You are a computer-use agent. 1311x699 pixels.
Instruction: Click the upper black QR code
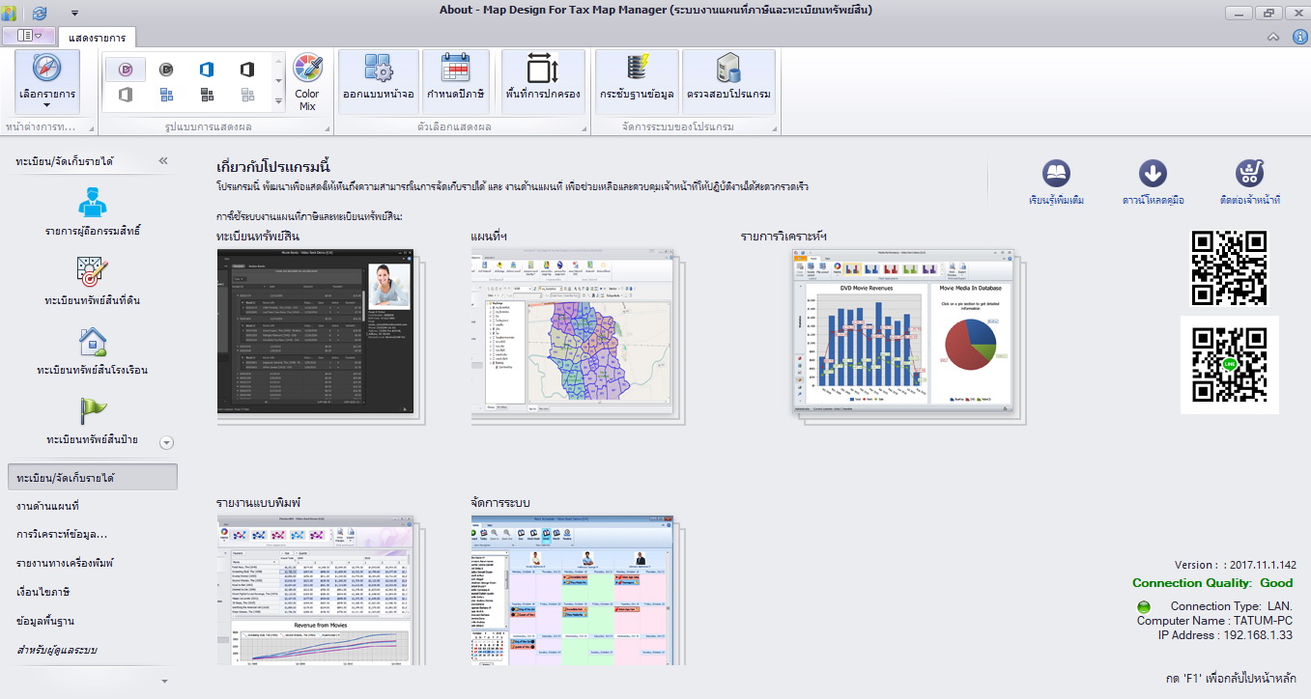coord(1229,267)
